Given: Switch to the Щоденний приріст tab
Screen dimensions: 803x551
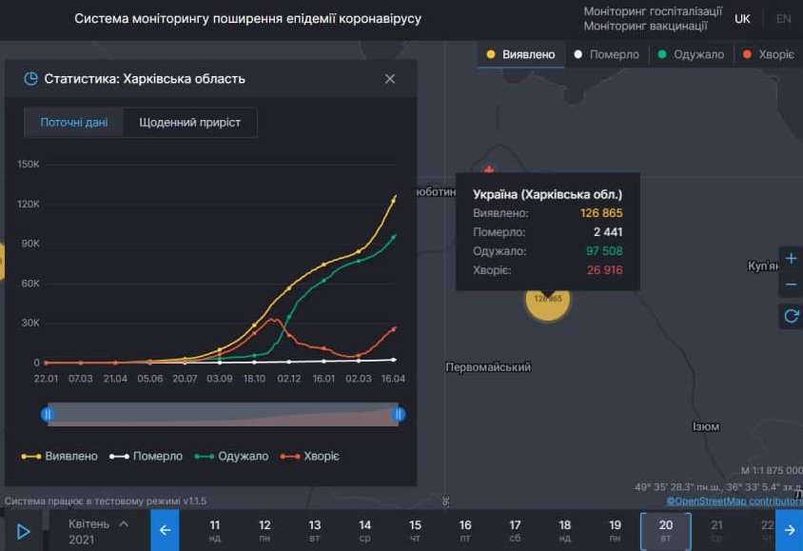Looking at the screenshot, I should click(x=191, y=122).
